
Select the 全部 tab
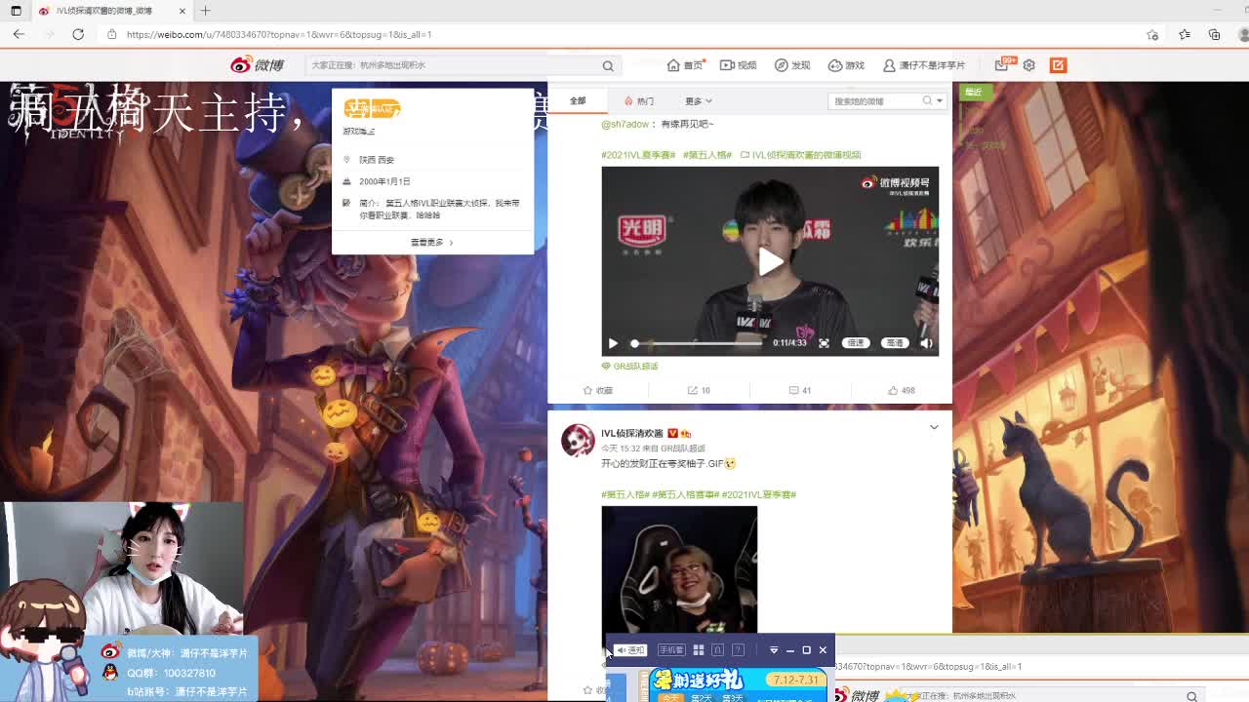point(578,100)
